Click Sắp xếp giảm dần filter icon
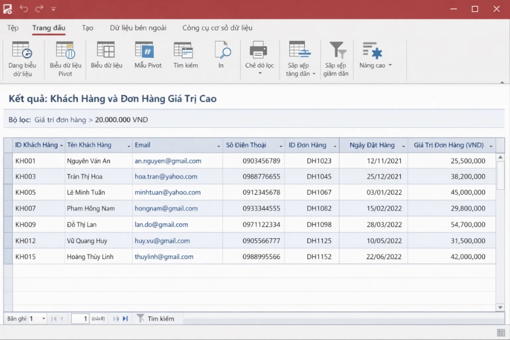This screenshot has height=340, width=510. pos(337,51)
